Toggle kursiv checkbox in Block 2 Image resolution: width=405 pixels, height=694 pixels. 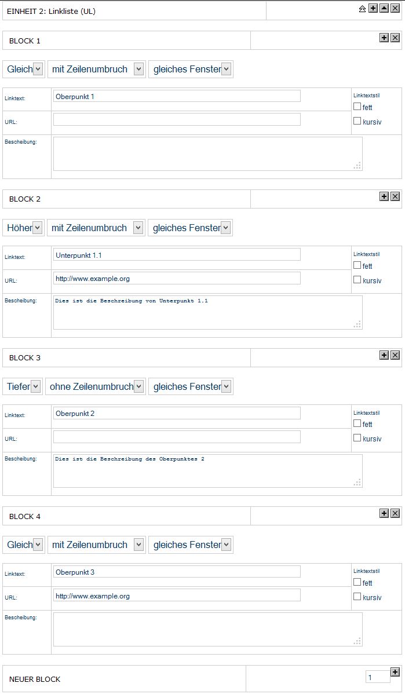pos(357,280)
